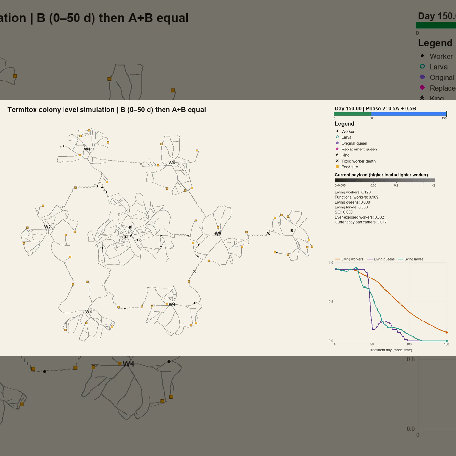Click the Larva teal ring legend icon
The width and height of the screenshot is (456, 456).
tap(337, 137)
